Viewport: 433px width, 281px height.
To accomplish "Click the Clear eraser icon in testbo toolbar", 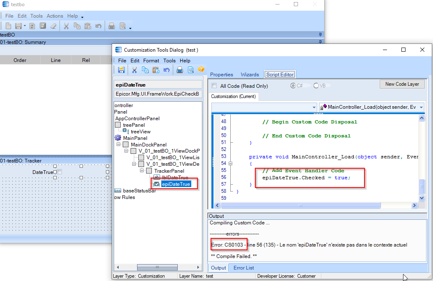I will (54, 26).
